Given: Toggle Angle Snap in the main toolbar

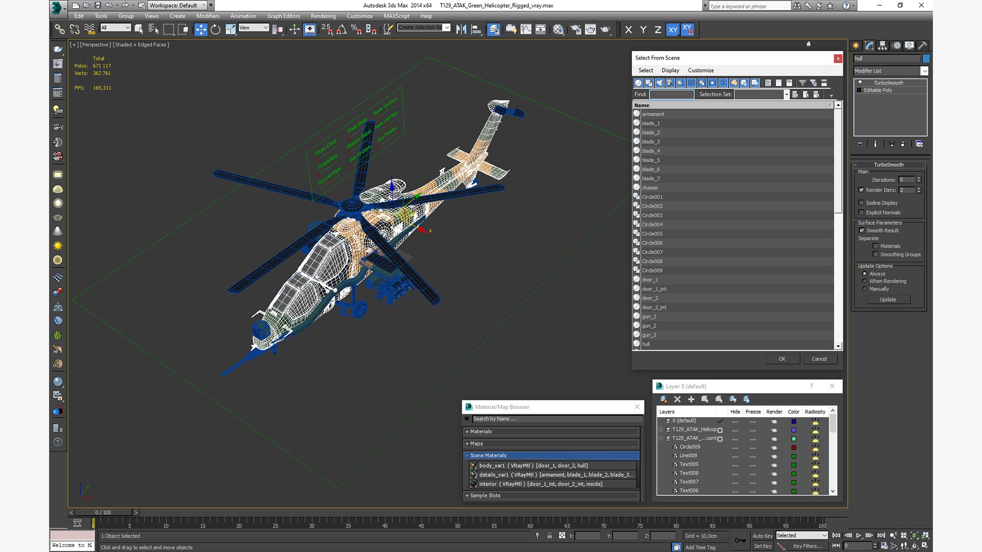Looking at the screenshot, I should (342, 29).
